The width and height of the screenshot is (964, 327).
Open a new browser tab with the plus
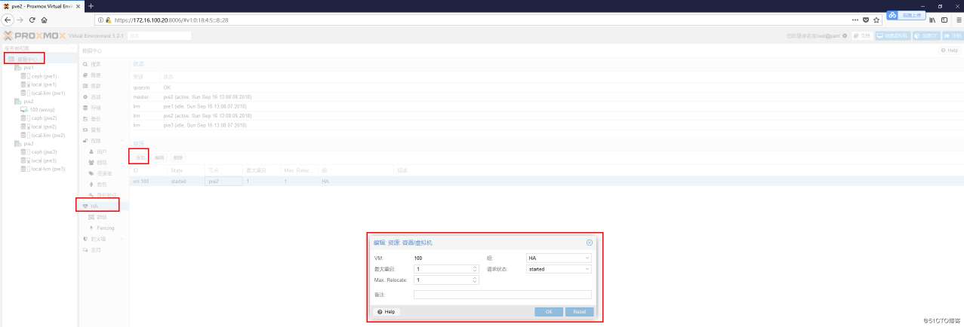pos(91,5)
